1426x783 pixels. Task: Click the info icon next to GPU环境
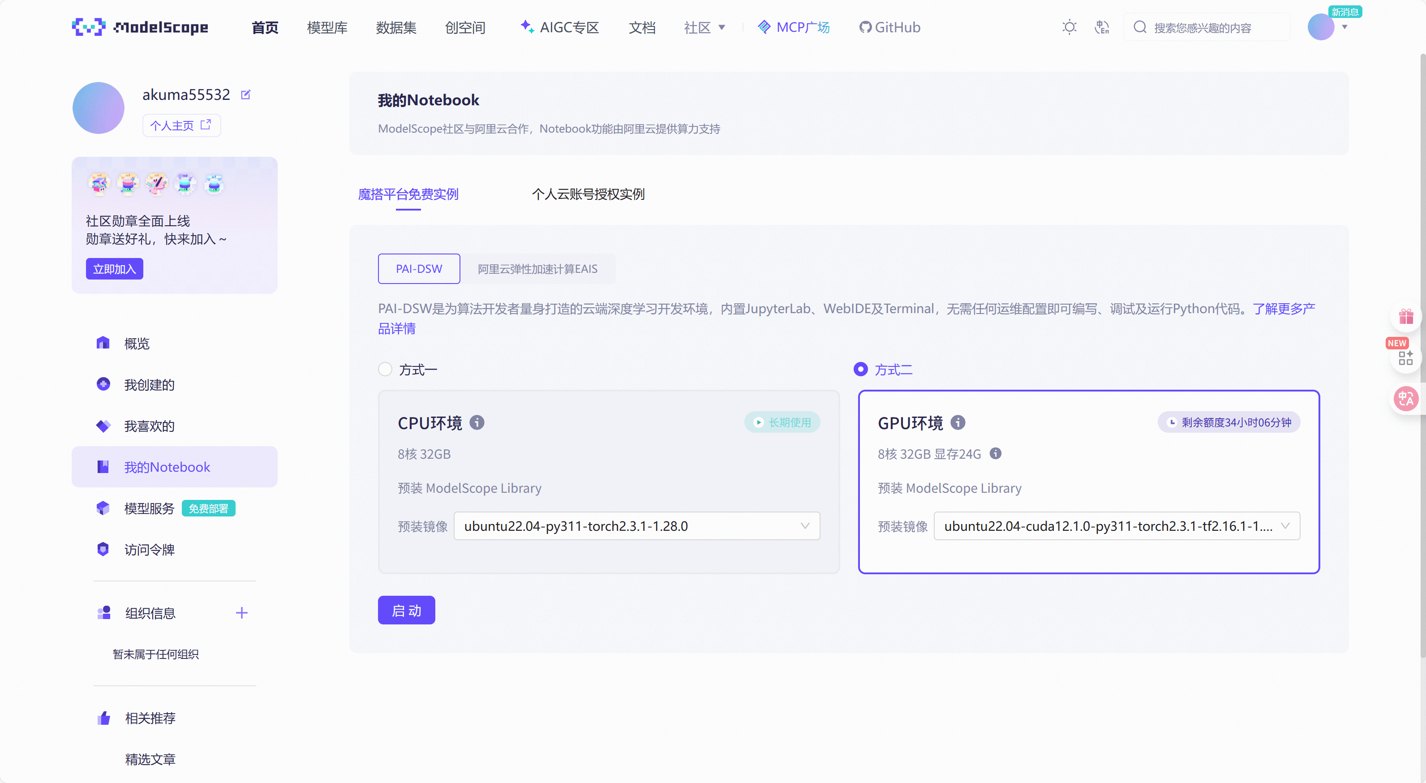pyautogui.click(x=958, y=422)
